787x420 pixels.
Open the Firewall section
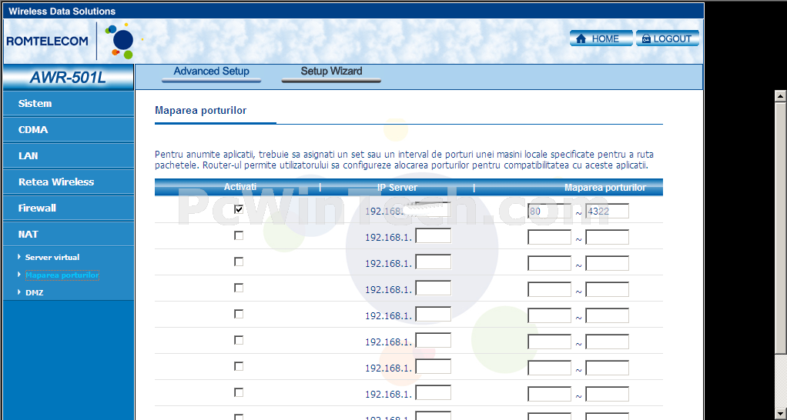pos(37,208)
